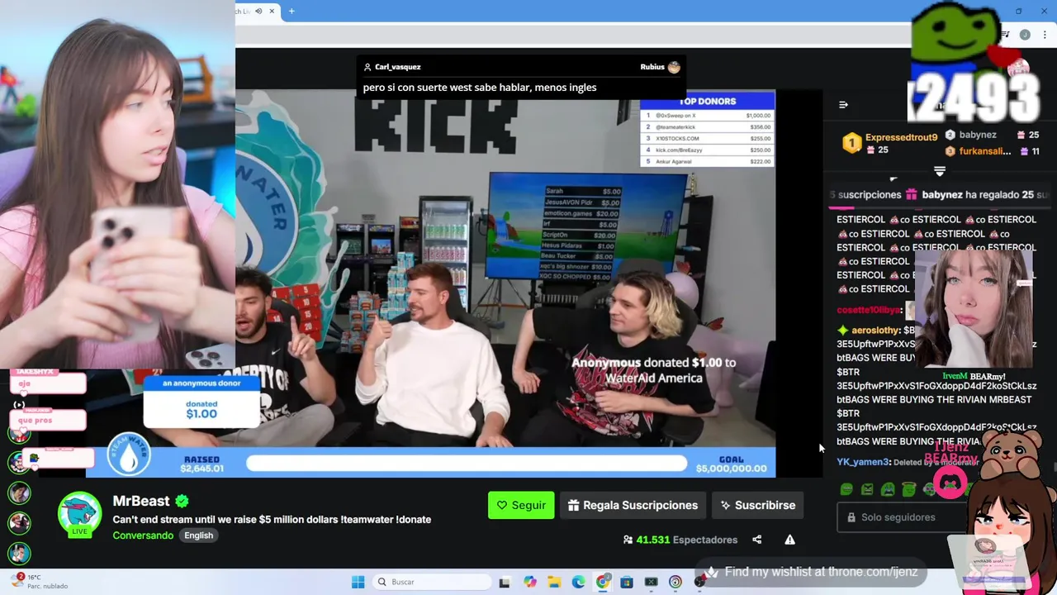The width and height of the screenshot is (1057, 595).
Task: Open a new browser tab
Action: click(292, 11)
